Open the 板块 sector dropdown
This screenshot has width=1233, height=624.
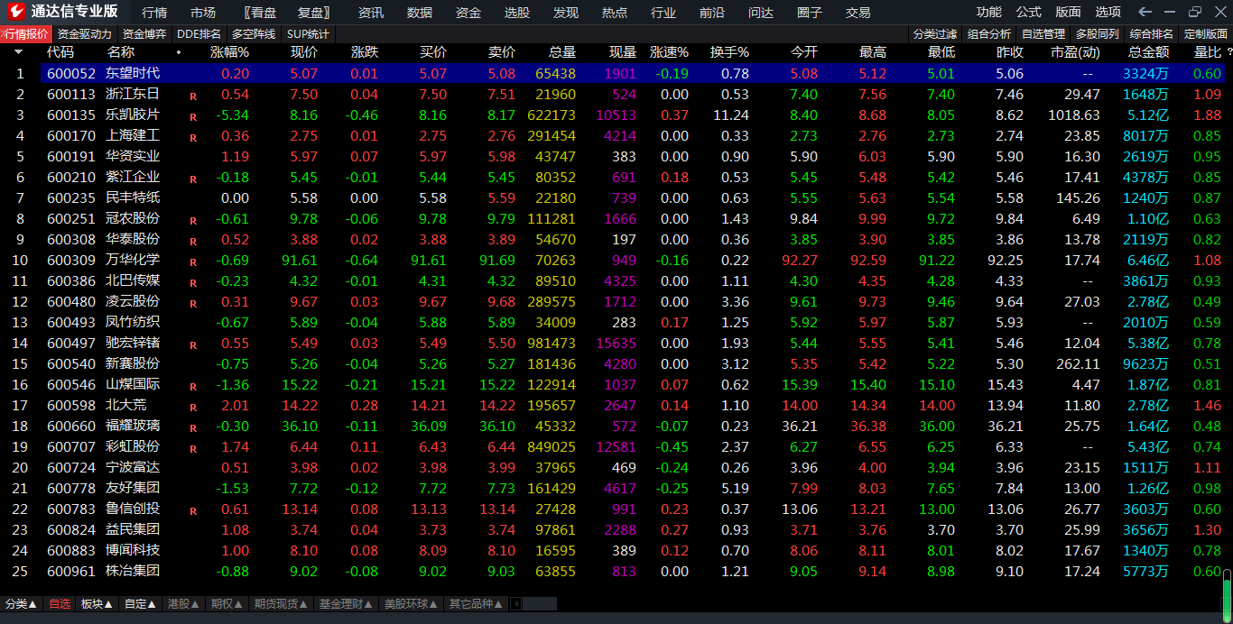tap(97, 604)
